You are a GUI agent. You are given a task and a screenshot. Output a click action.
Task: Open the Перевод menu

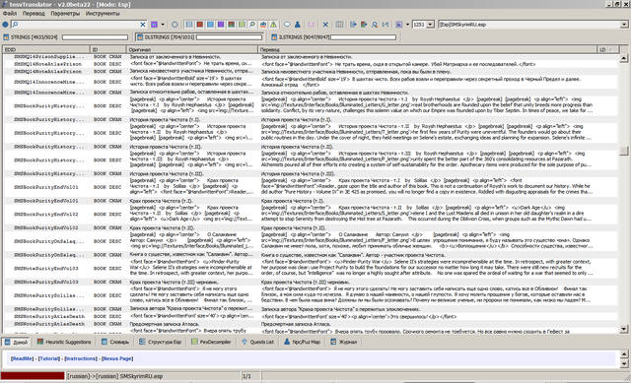34,13
